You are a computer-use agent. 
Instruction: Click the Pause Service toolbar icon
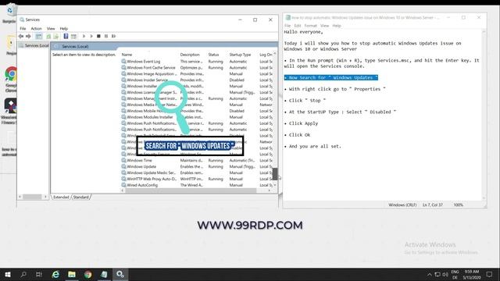[x=106, y=37]
